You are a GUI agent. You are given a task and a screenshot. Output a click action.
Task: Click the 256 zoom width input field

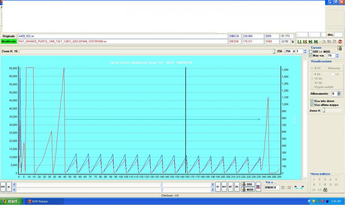tap(288, 51)
